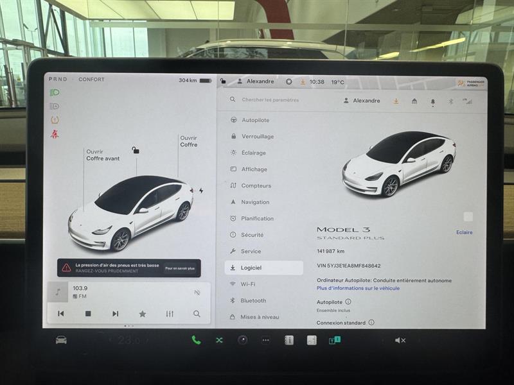Image resolution: width=514 pixels, height=385 pixels.
Task: Tap the 'Eclaire' link
Action: pos(464,232)
